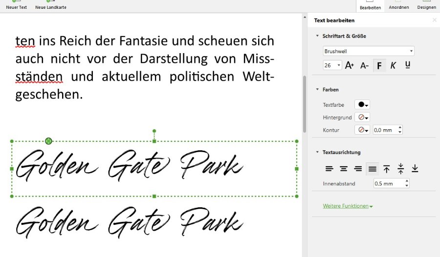Click the bottom middle resize handle
The image size is (440, 257).
(154, 196)
